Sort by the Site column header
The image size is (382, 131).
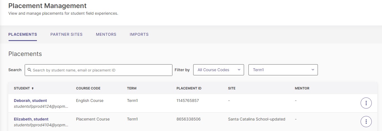(232, 88)
